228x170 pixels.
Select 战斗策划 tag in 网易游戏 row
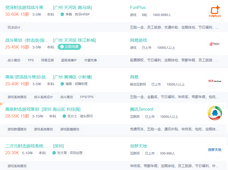point(14,60)
